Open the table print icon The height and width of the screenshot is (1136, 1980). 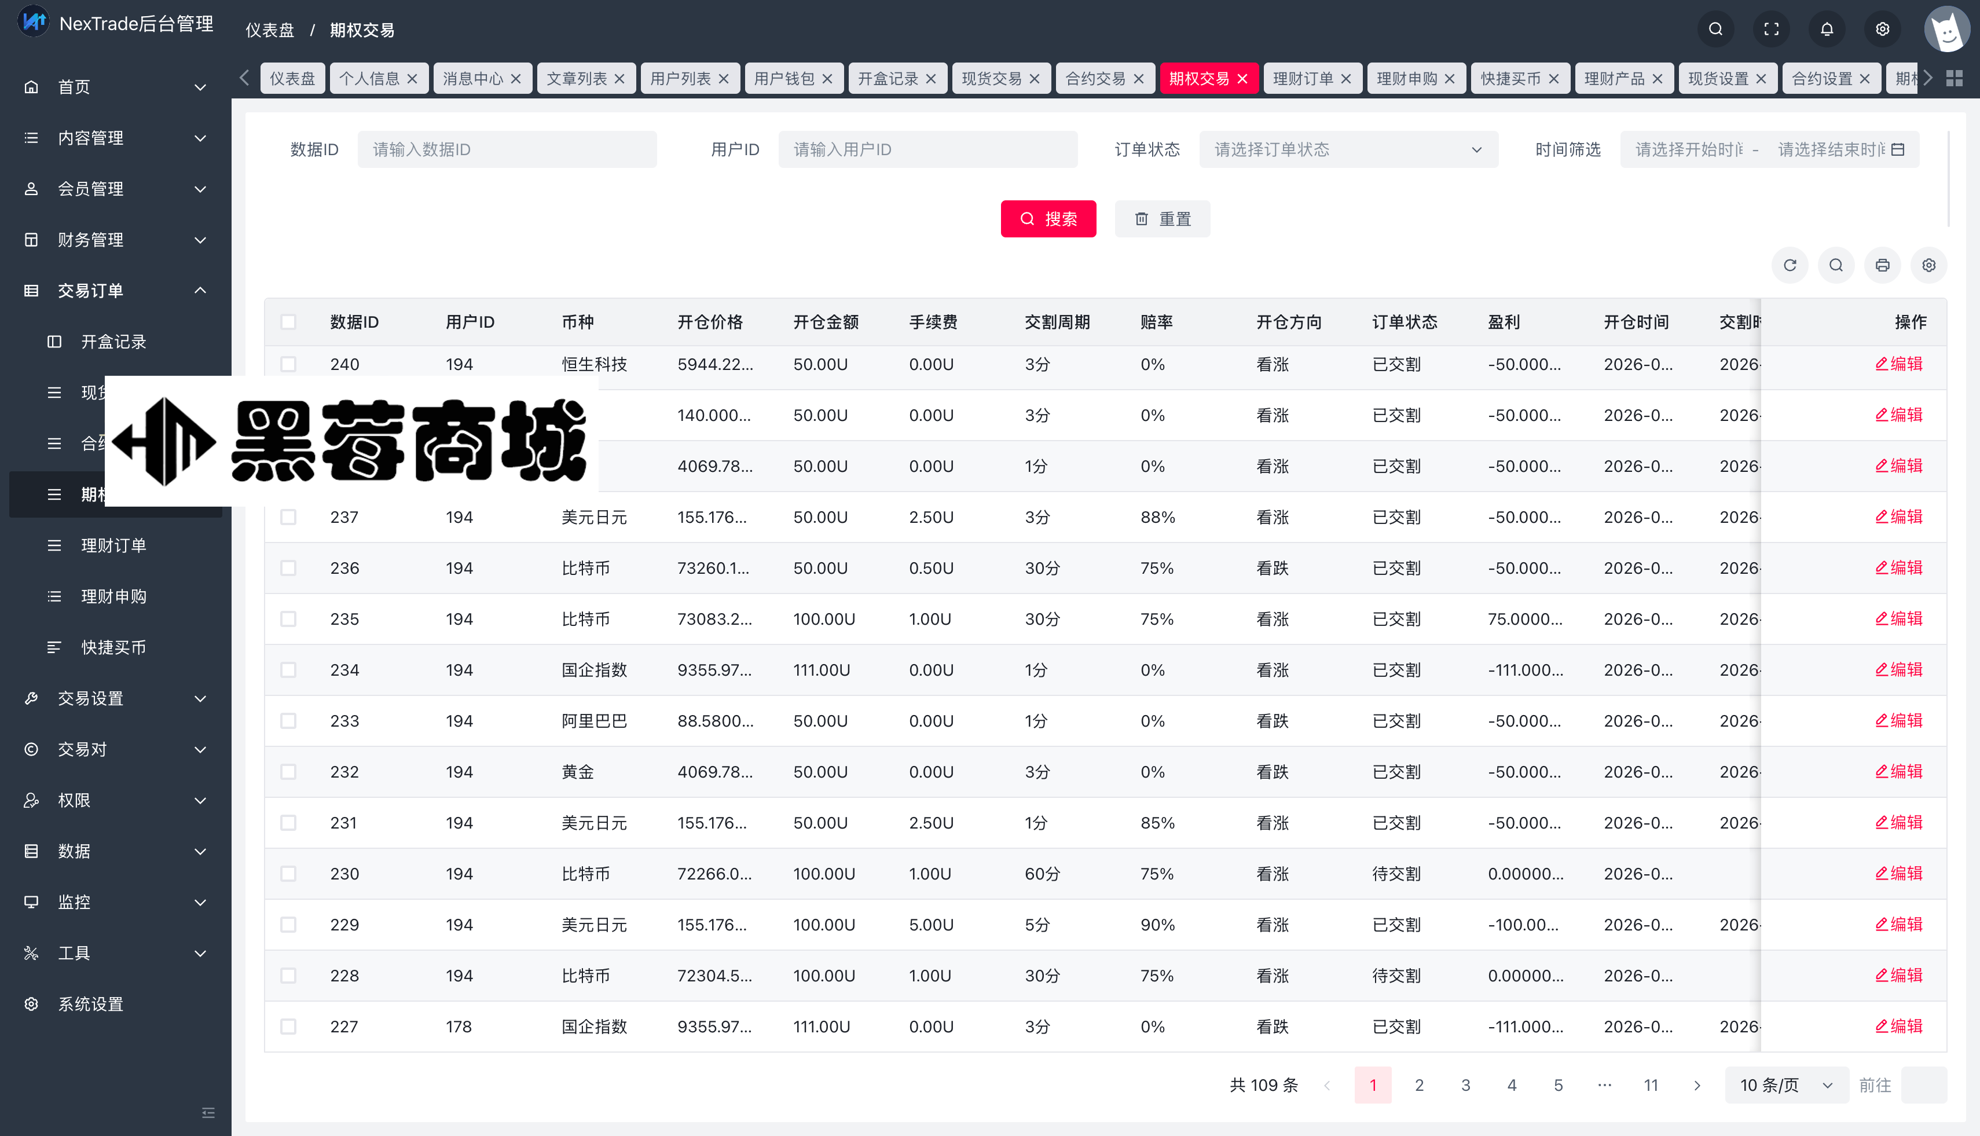coord(1882,265)
